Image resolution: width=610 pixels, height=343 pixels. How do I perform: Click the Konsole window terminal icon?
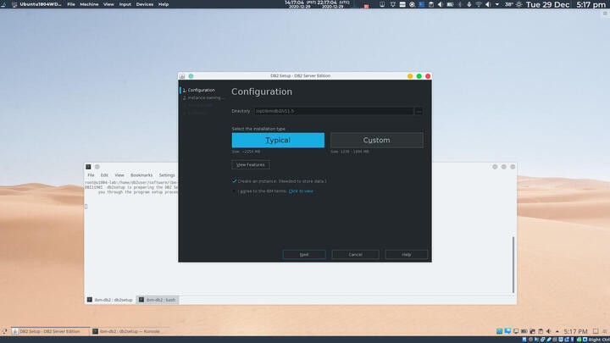click(88, 167)
